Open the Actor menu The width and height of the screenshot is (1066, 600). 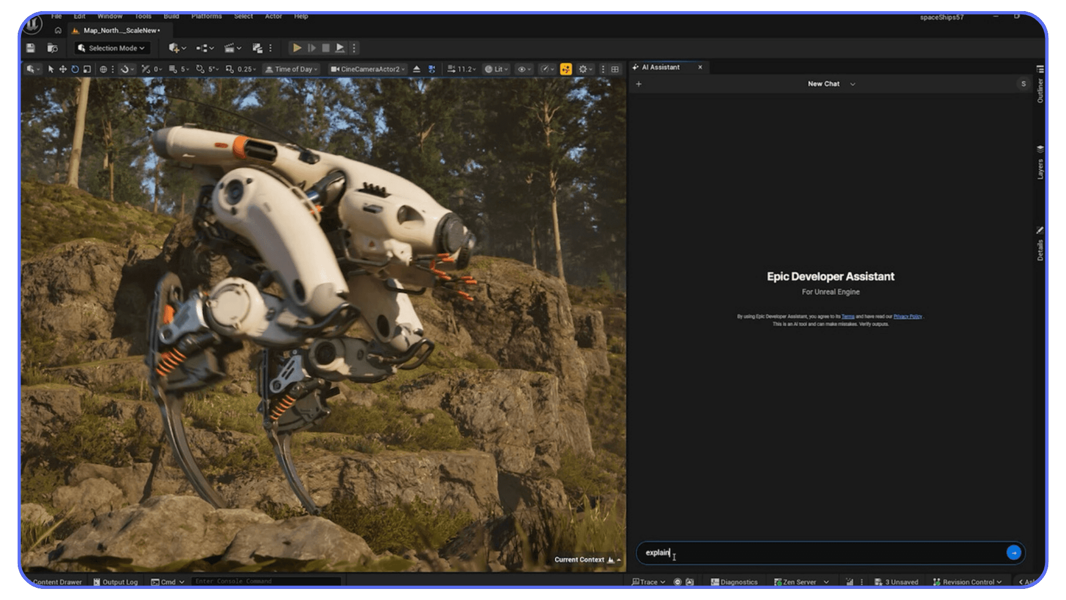[273, 16]
